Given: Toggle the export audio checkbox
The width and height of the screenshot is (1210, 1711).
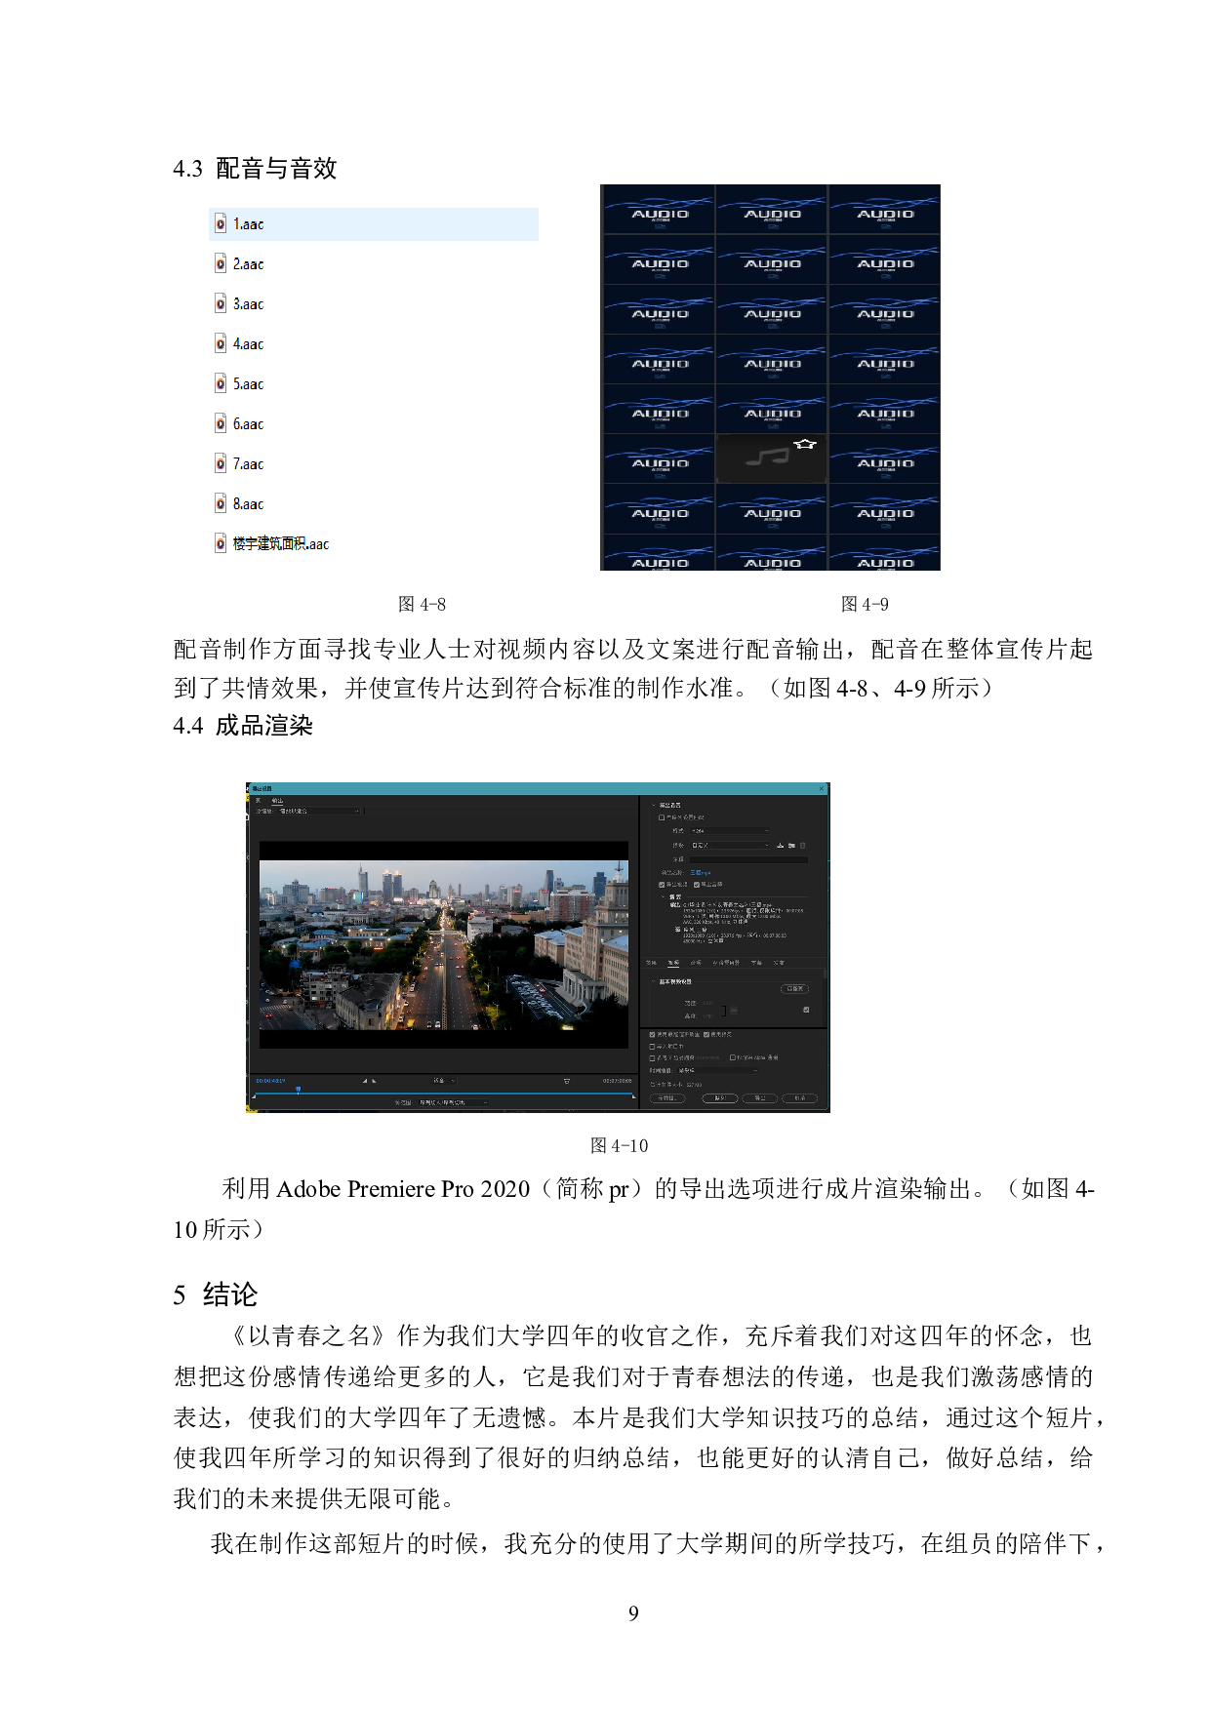Looking at the screenshot, I should tap(697, 885).
